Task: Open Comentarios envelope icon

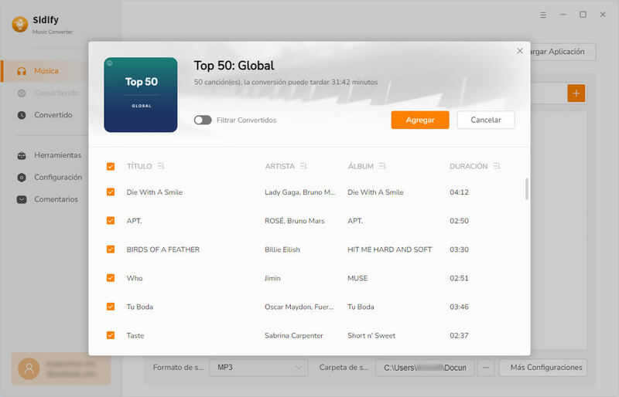Action: click(22, 199)
